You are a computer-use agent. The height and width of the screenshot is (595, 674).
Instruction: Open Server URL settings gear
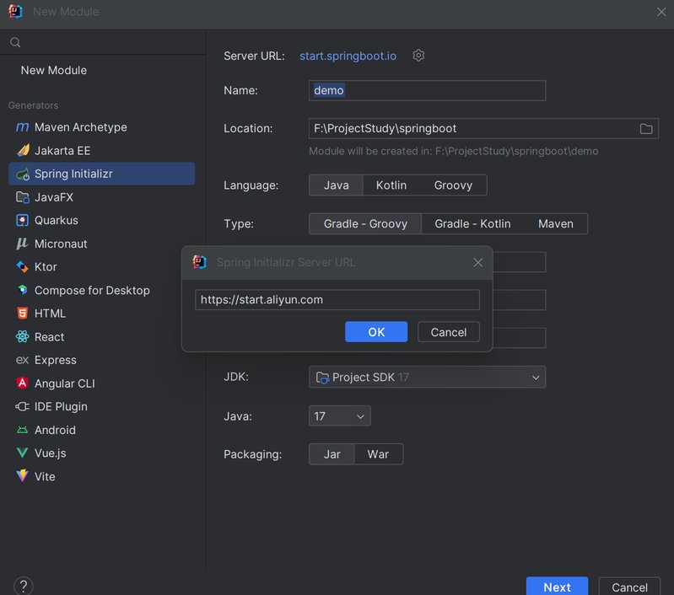[x=418, y=56]
